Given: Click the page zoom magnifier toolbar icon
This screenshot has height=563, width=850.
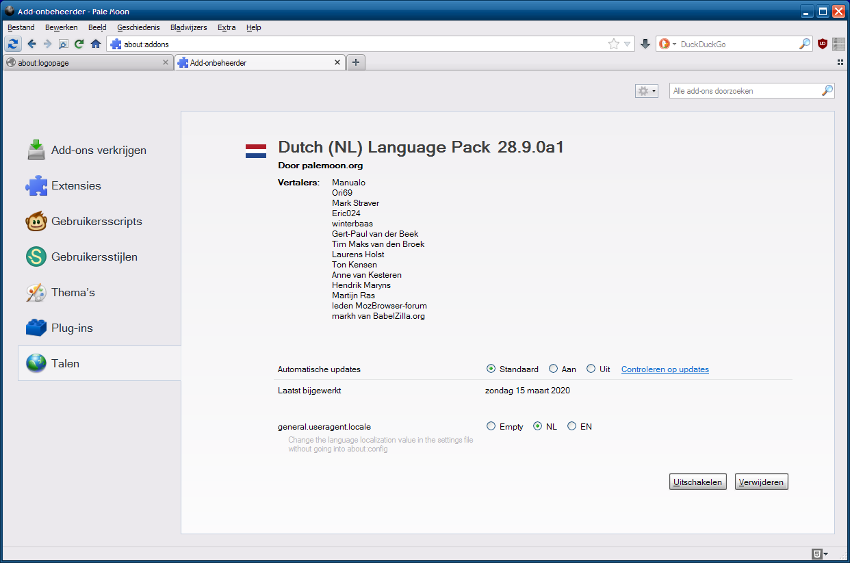Looking at the screenshot, I should (63, 44).
